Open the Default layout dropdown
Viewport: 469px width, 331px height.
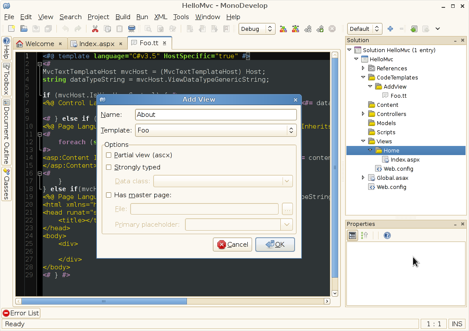pos(365,29)
